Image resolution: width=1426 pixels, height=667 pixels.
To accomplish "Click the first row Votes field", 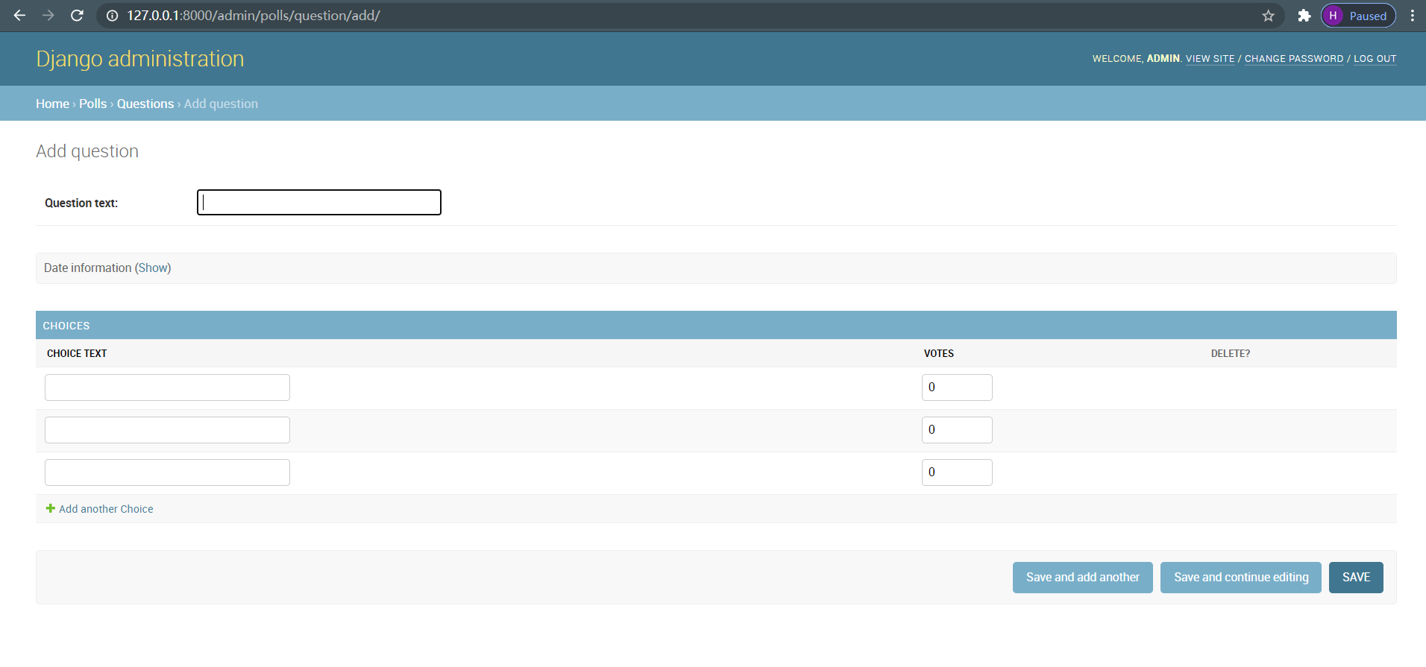I will 957,388.
